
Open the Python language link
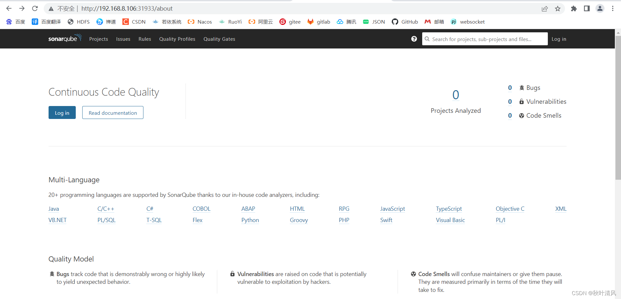[250, 220]
